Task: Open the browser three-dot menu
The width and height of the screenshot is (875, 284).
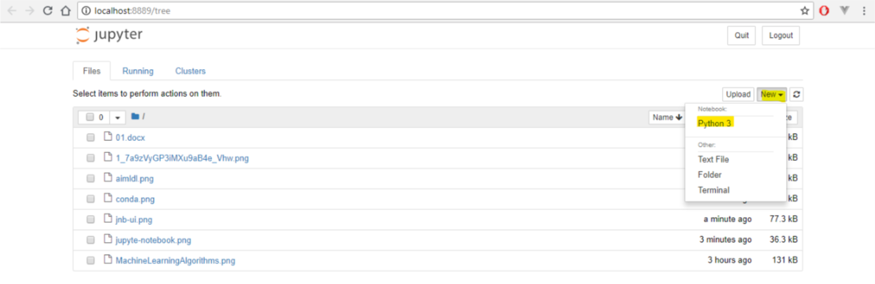Action: coord(864,11)
